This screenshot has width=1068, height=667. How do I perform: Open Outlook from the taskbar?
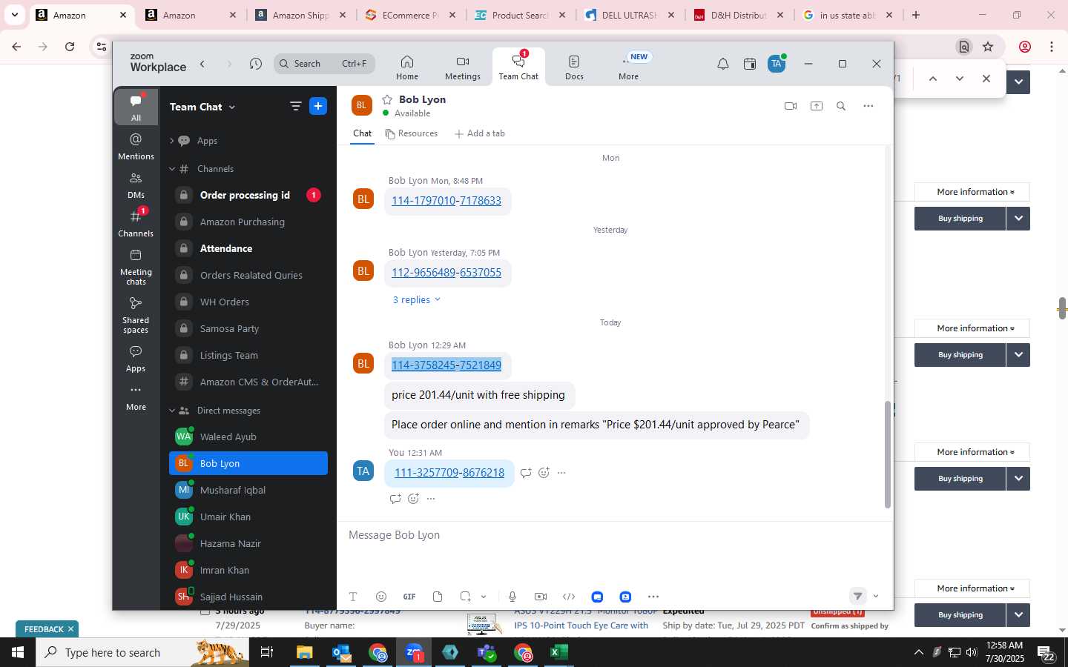click(x=341, y=652)
